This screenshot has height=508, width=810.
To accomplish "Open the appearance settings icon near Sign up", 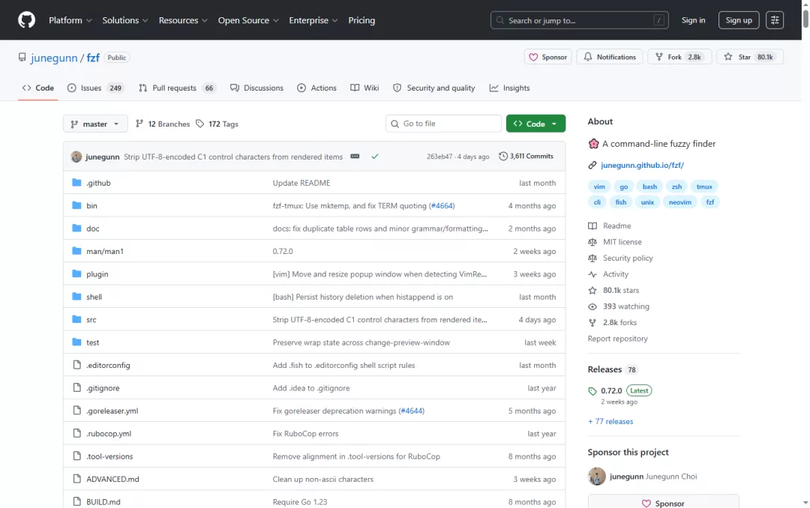I will (774, 20).
